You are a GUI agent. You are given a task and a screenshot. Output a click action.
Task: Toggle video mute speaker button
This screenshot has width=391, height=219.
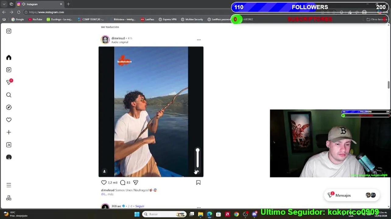197,172
